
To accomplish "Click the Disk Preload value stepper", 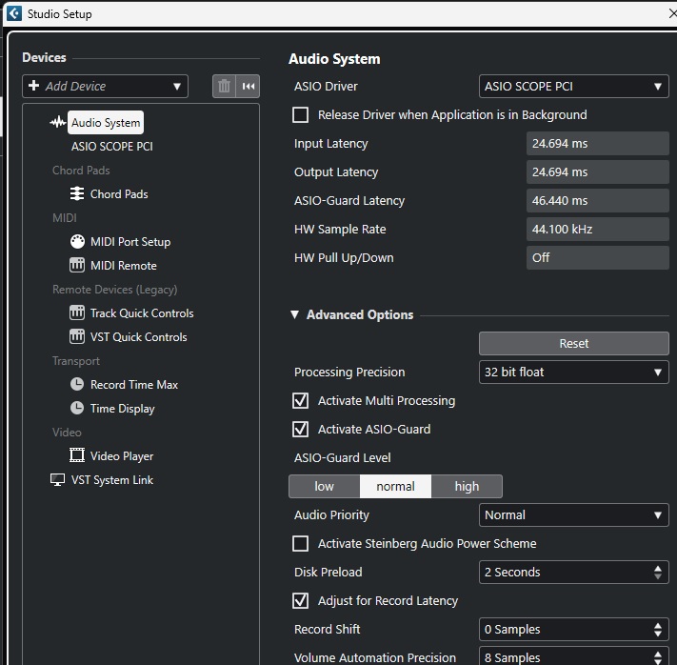I will tap(657, 573).
